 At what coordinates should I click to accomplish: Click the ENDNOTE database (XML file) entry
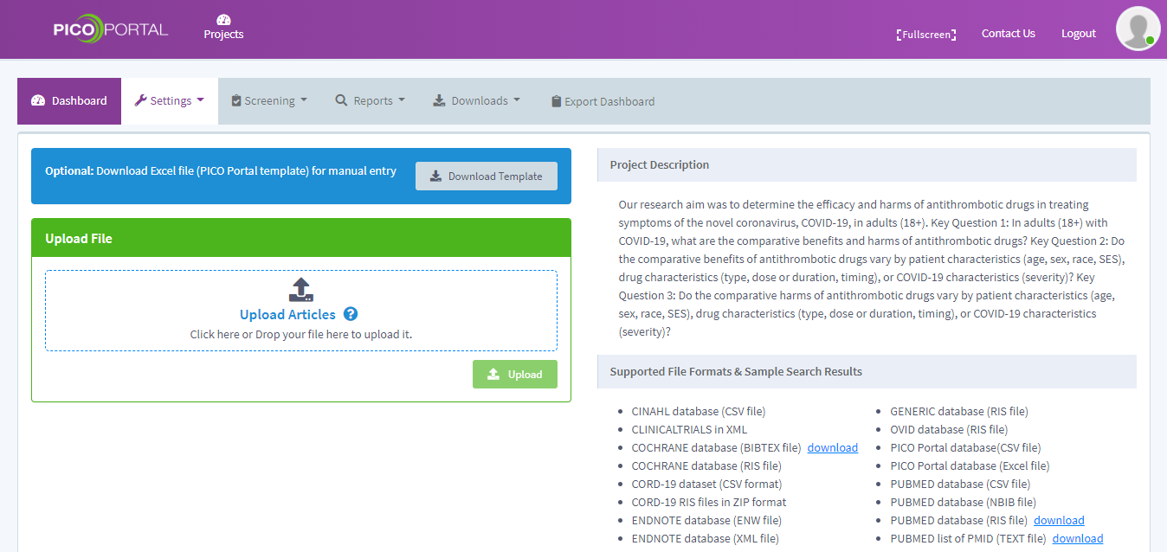pos(706,538)
